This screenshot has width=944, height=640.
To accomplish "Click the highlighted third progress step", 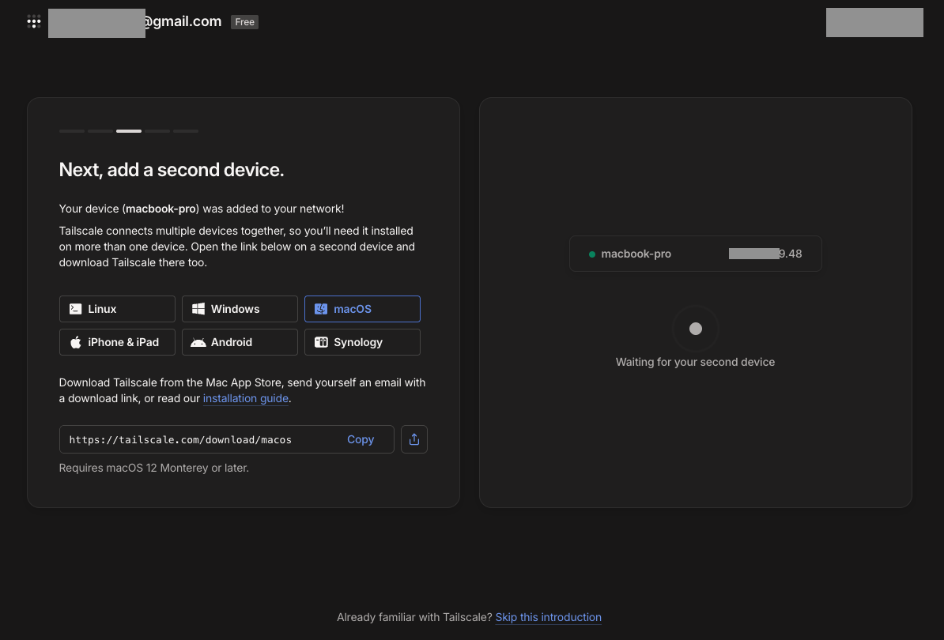I will [x=129, y=131].
